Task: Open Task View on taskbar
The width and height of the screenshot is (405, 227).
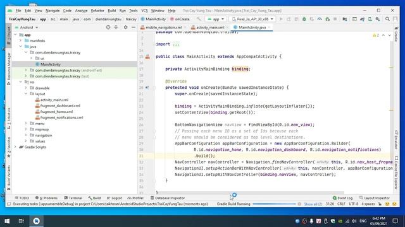Action: click(x=21, y=221)
